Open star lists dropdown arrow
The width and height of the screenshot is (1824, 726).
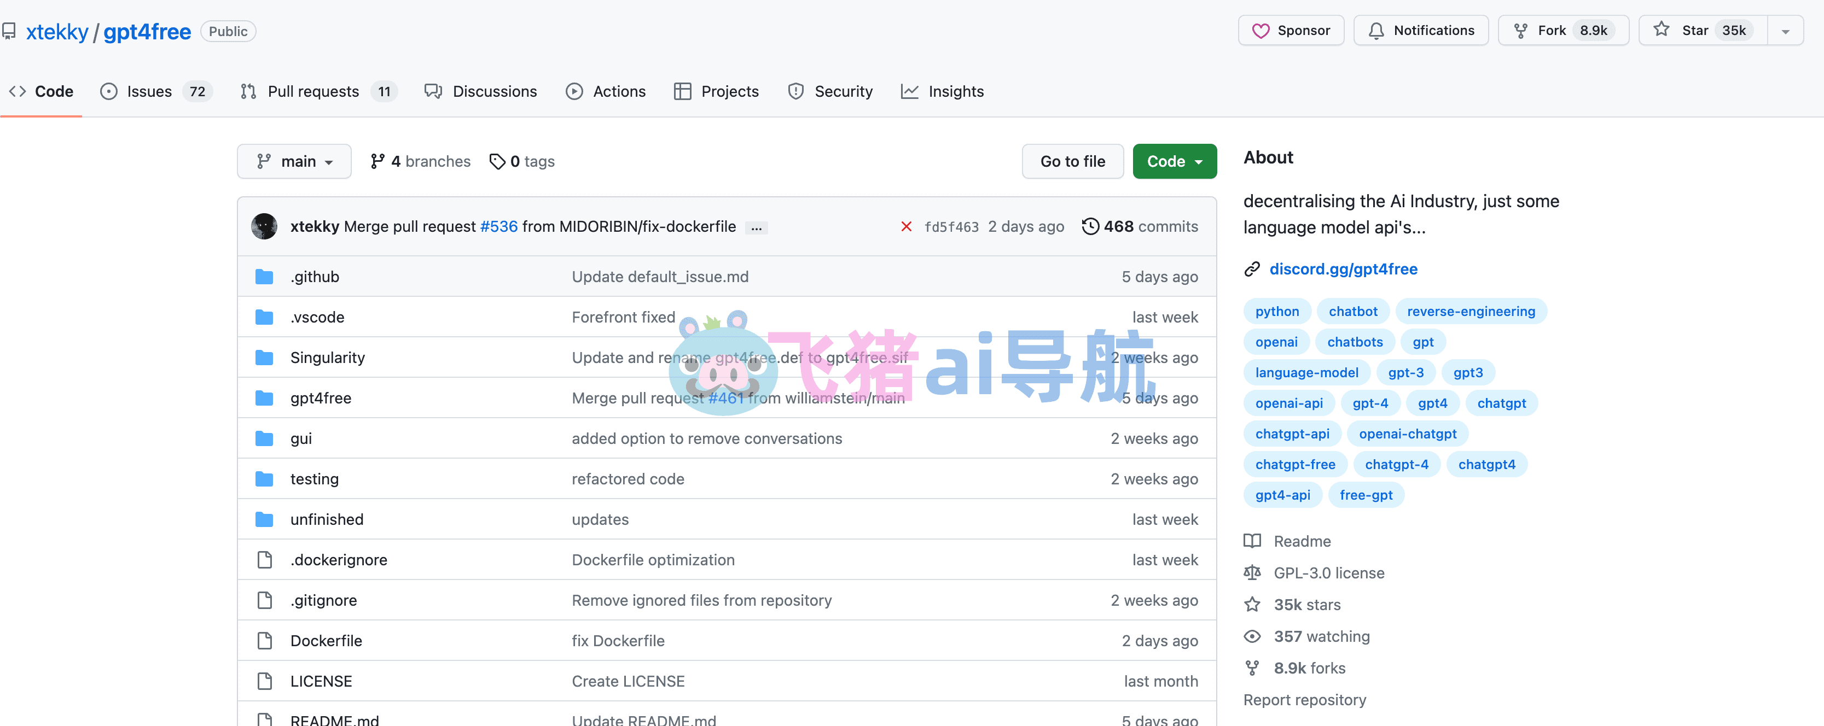1785,31
